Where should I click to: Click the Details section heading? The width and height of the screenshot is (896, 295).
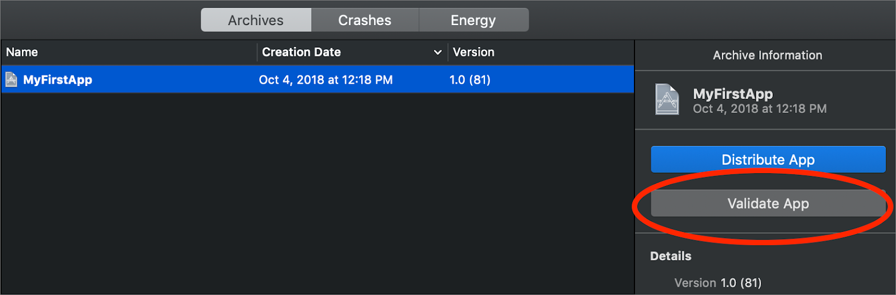coord(670,256)
